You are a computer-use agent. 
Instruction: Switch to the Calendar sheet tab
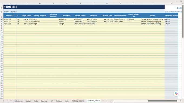(x=44, y=101)
